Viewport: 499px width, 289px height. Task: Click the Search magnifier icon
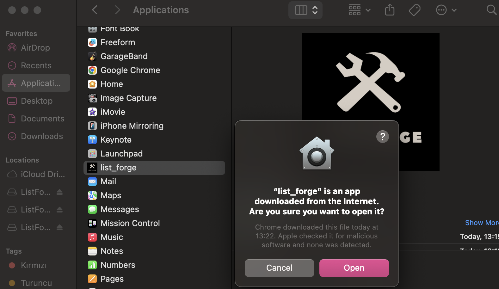491,10
